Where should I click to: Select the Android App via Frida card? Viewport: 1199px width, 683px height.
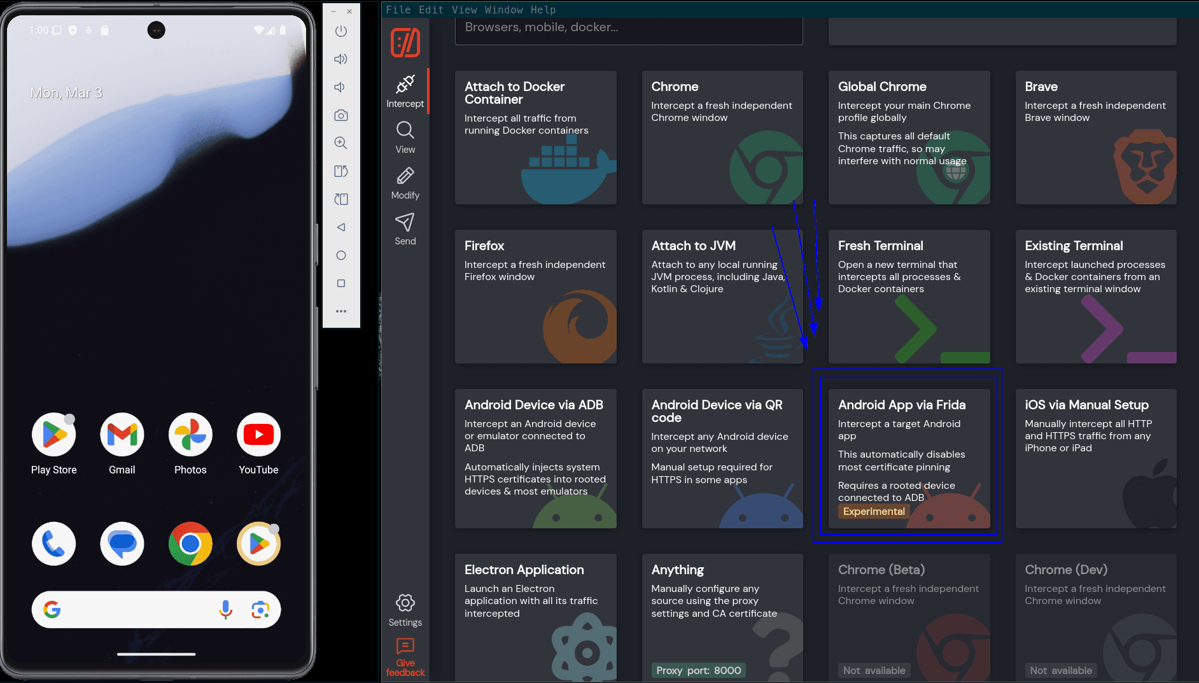(x=909, y=458)
